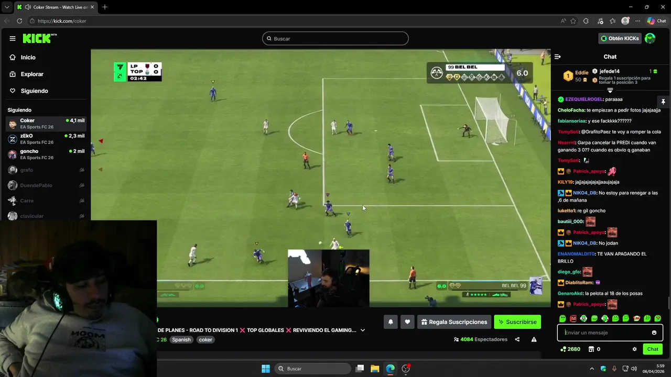Open Copilot Chat in Edge
This screenshot has width=671, height=377.
coord(656,21)
